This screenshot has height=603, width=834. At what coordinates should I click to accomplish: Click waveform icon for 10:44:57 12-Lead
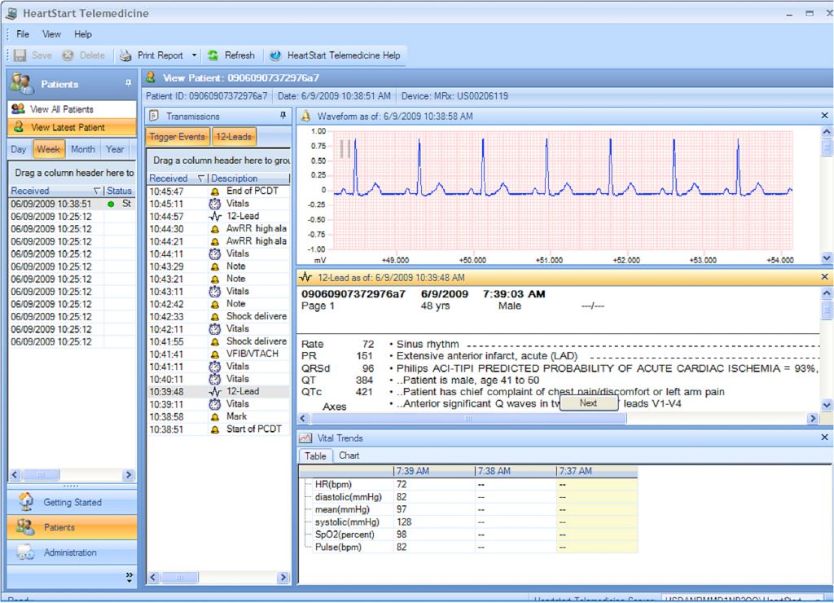215,216
